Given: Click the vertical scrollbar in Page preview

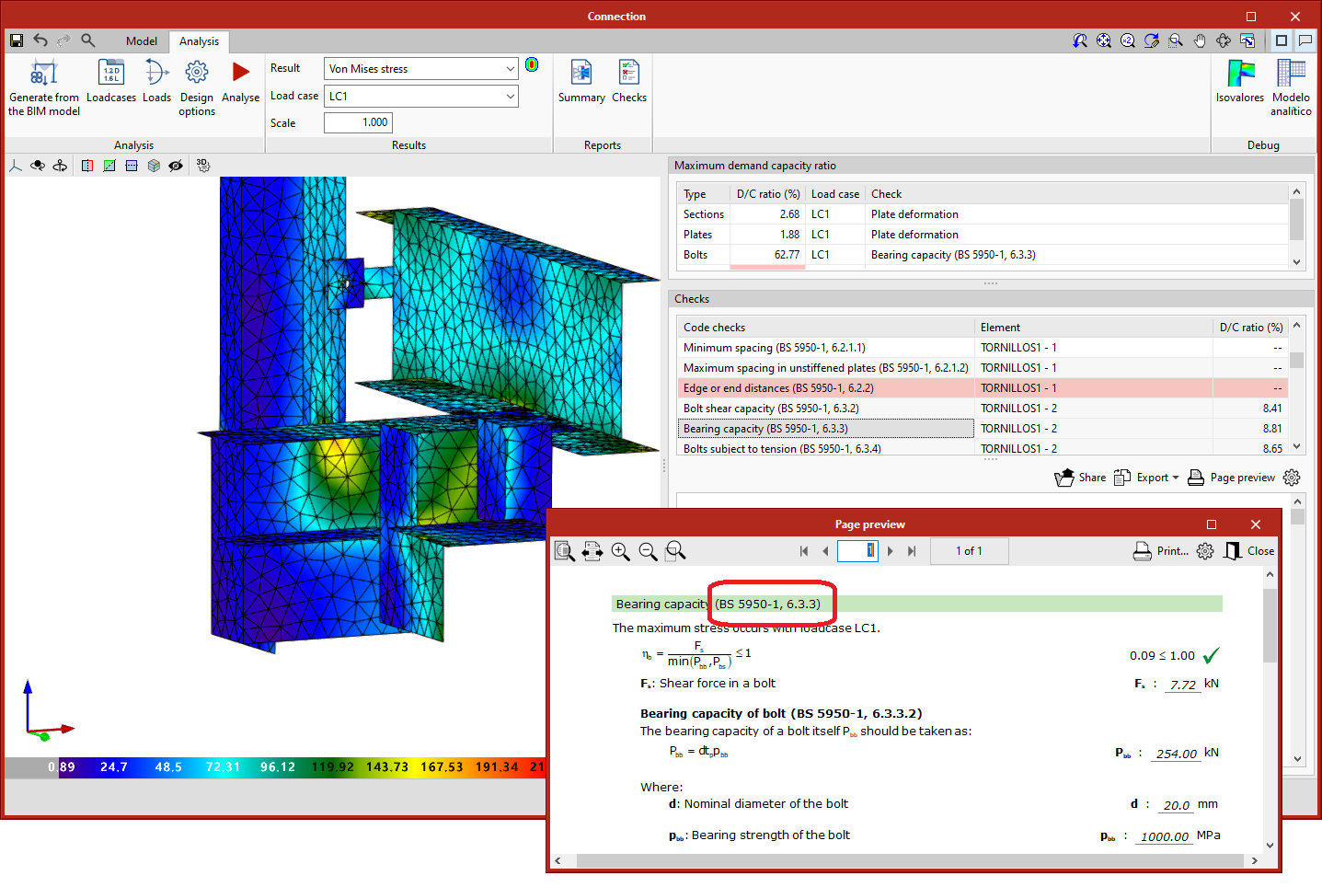Looking at the screenshot, I should 1270,708.
